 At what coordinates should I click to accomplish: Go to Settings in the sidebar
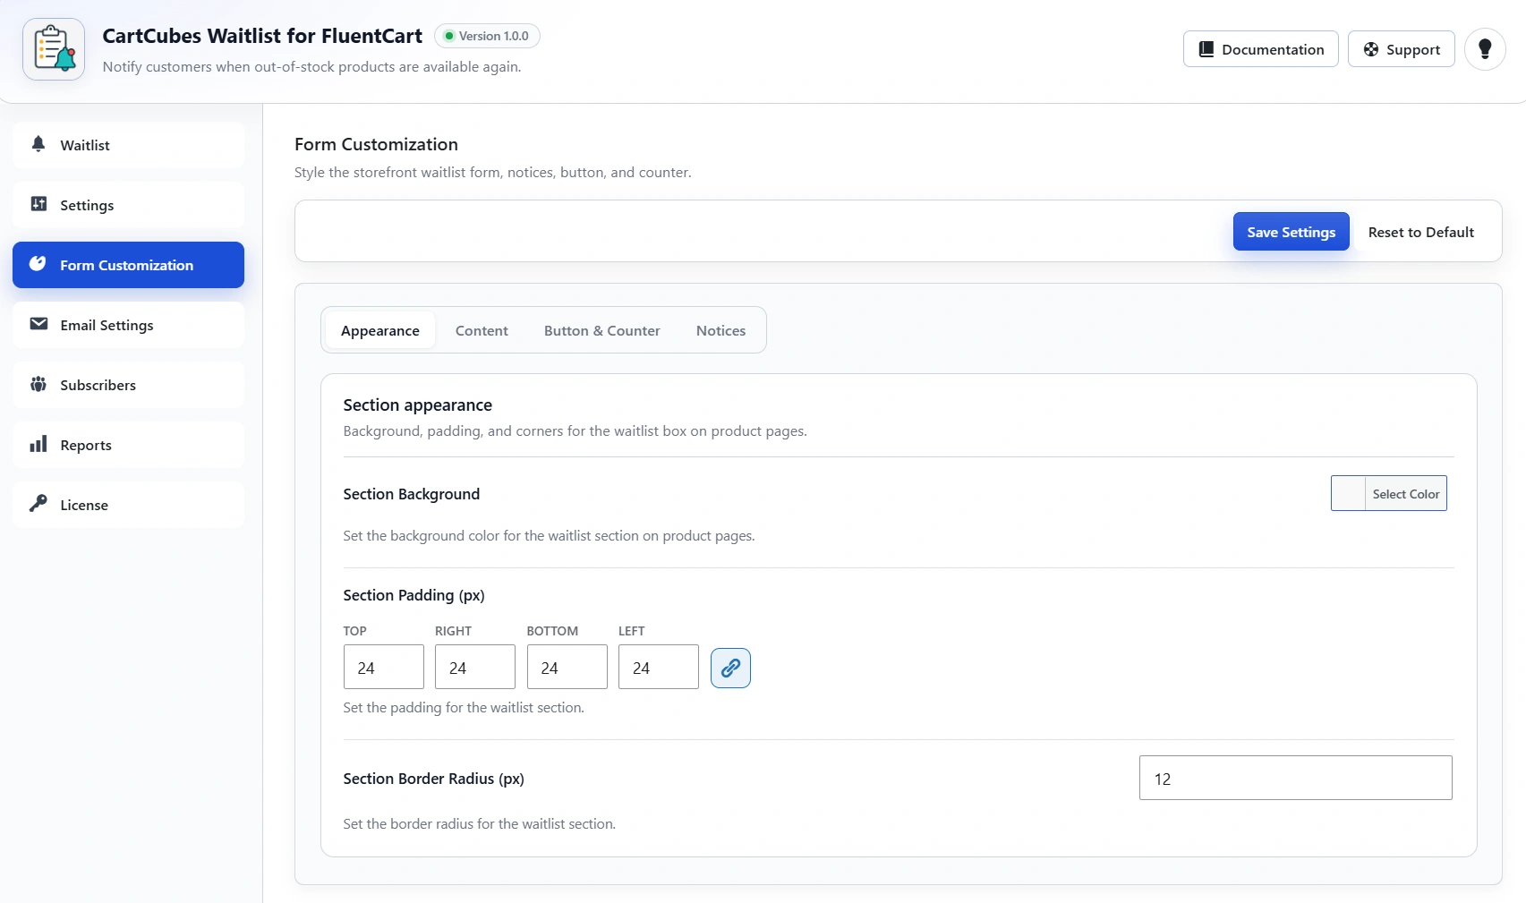pos(128,205)
